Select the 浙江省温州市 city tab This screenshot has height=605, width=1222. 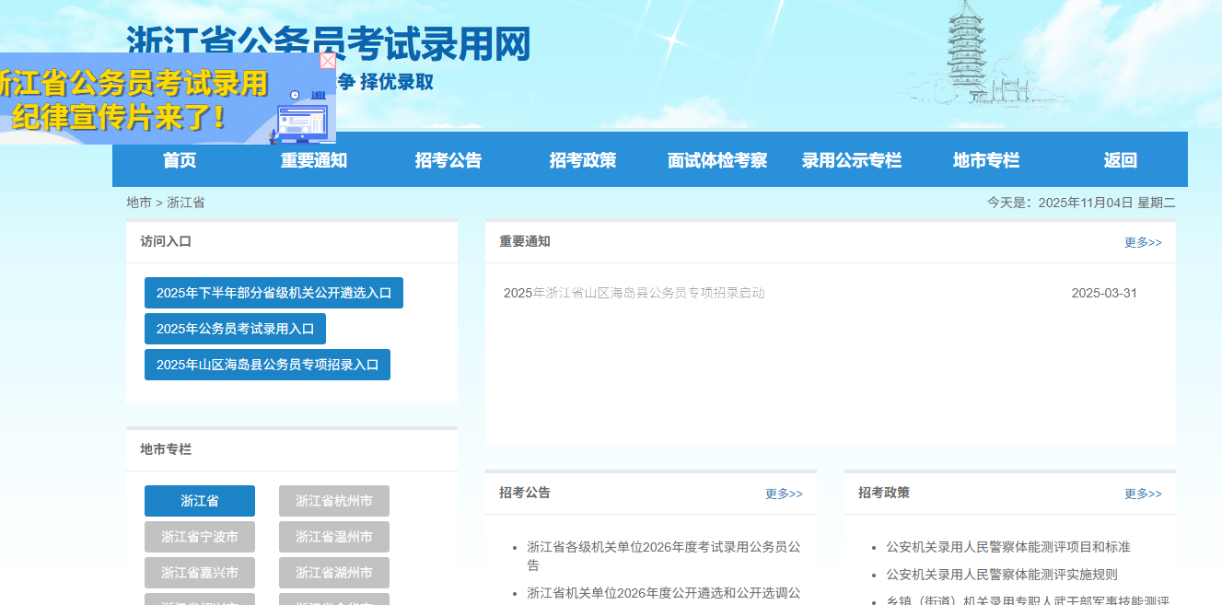333,537
